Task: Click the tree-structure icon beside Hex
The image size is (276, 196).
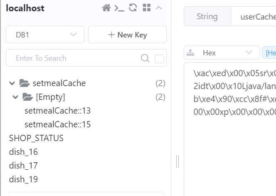Action: point(190,53)
